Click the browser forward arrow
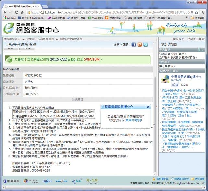The width and height of the screenshot is (208, 191). pyautogui.click(x=11, y=12)
